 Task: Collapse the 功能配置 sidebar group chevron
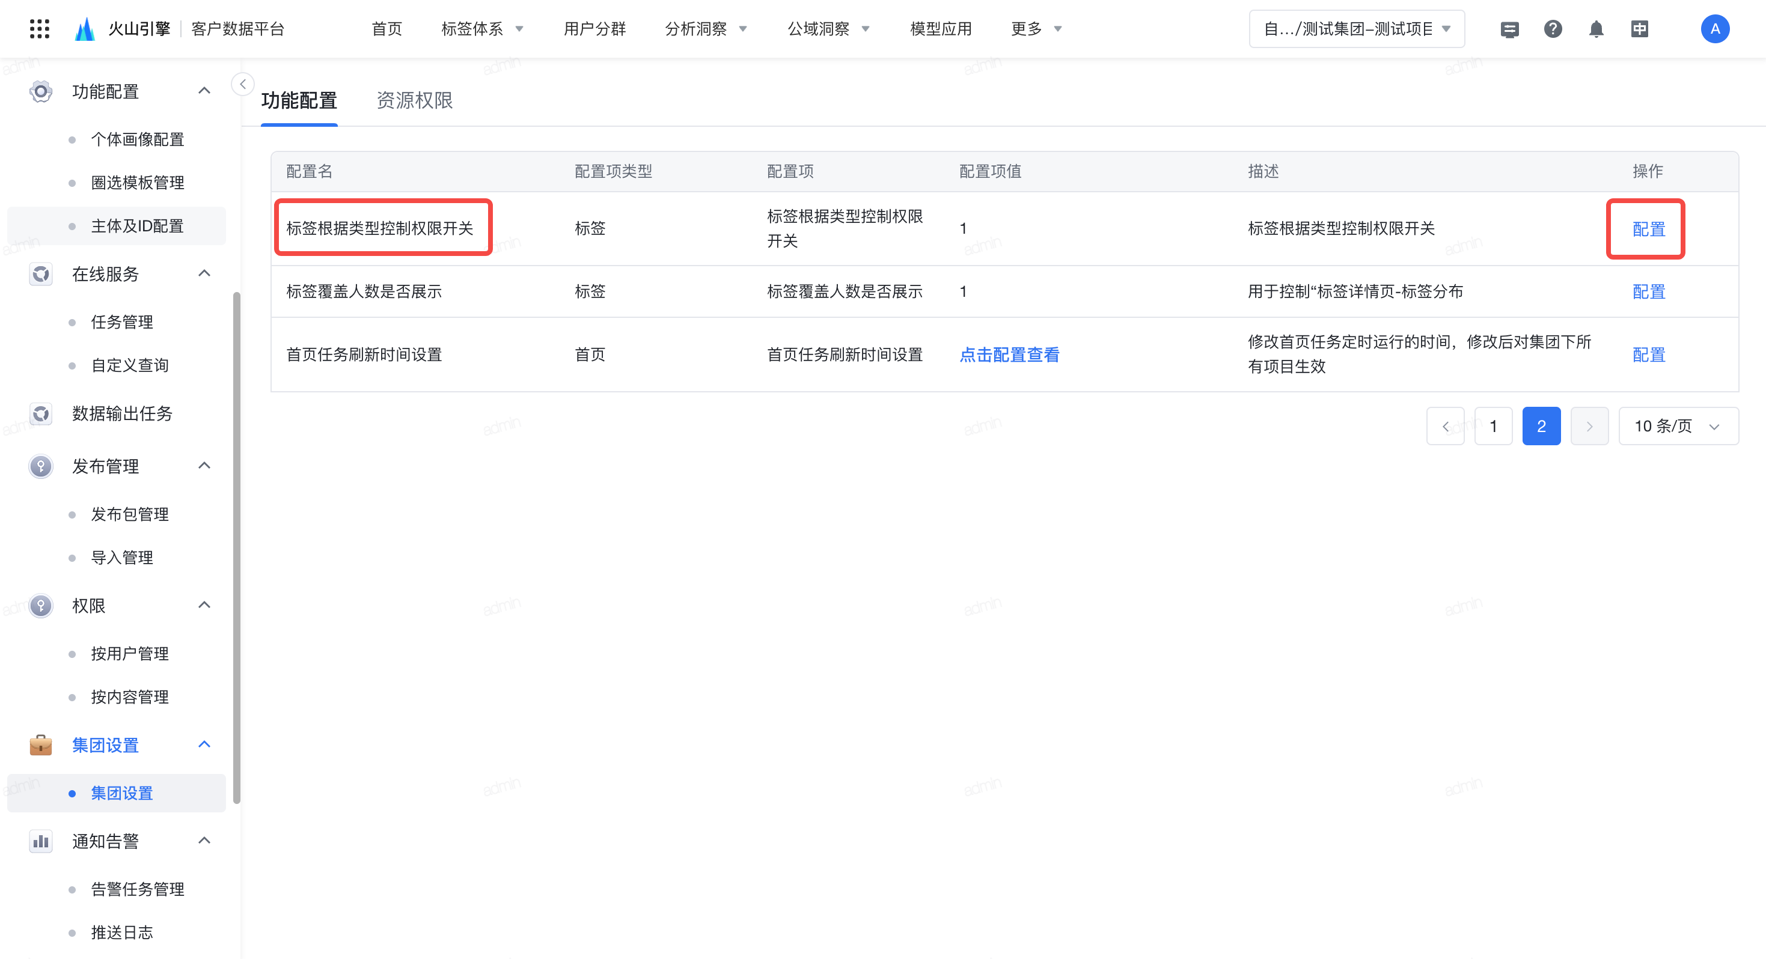click(x=204, y=91)
